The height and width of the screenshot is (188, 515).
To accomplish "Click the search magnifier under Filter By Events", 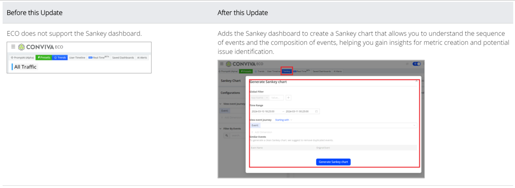I will pos(227,135).
